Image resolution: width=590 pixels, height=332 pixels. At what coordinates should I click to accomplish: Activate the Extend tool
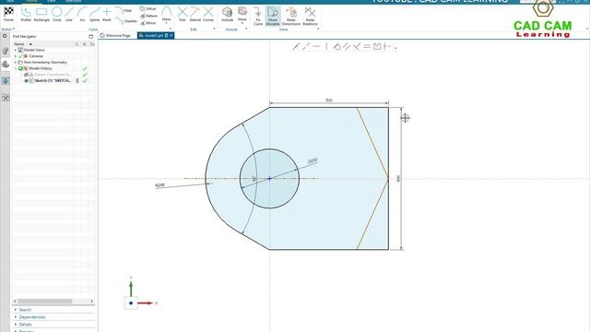point(195,14)
